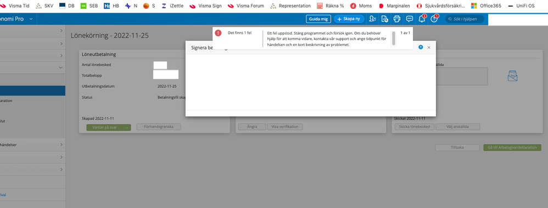Open the iZettle bookmark

[172, 5]
